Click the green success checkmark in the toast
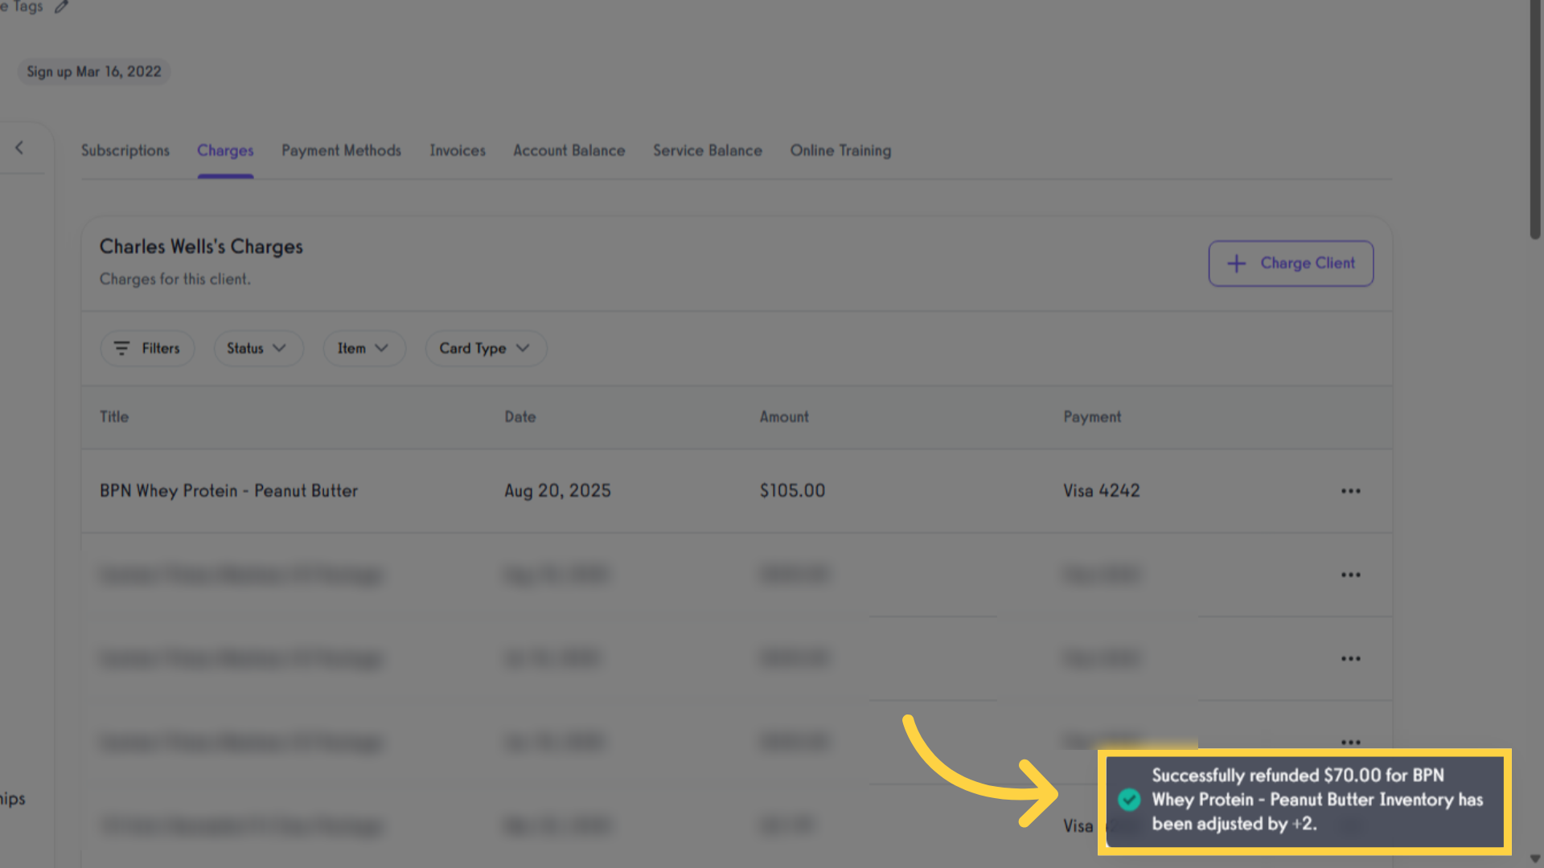This screenshot has width=1544, height=868. pos(1129,800)
